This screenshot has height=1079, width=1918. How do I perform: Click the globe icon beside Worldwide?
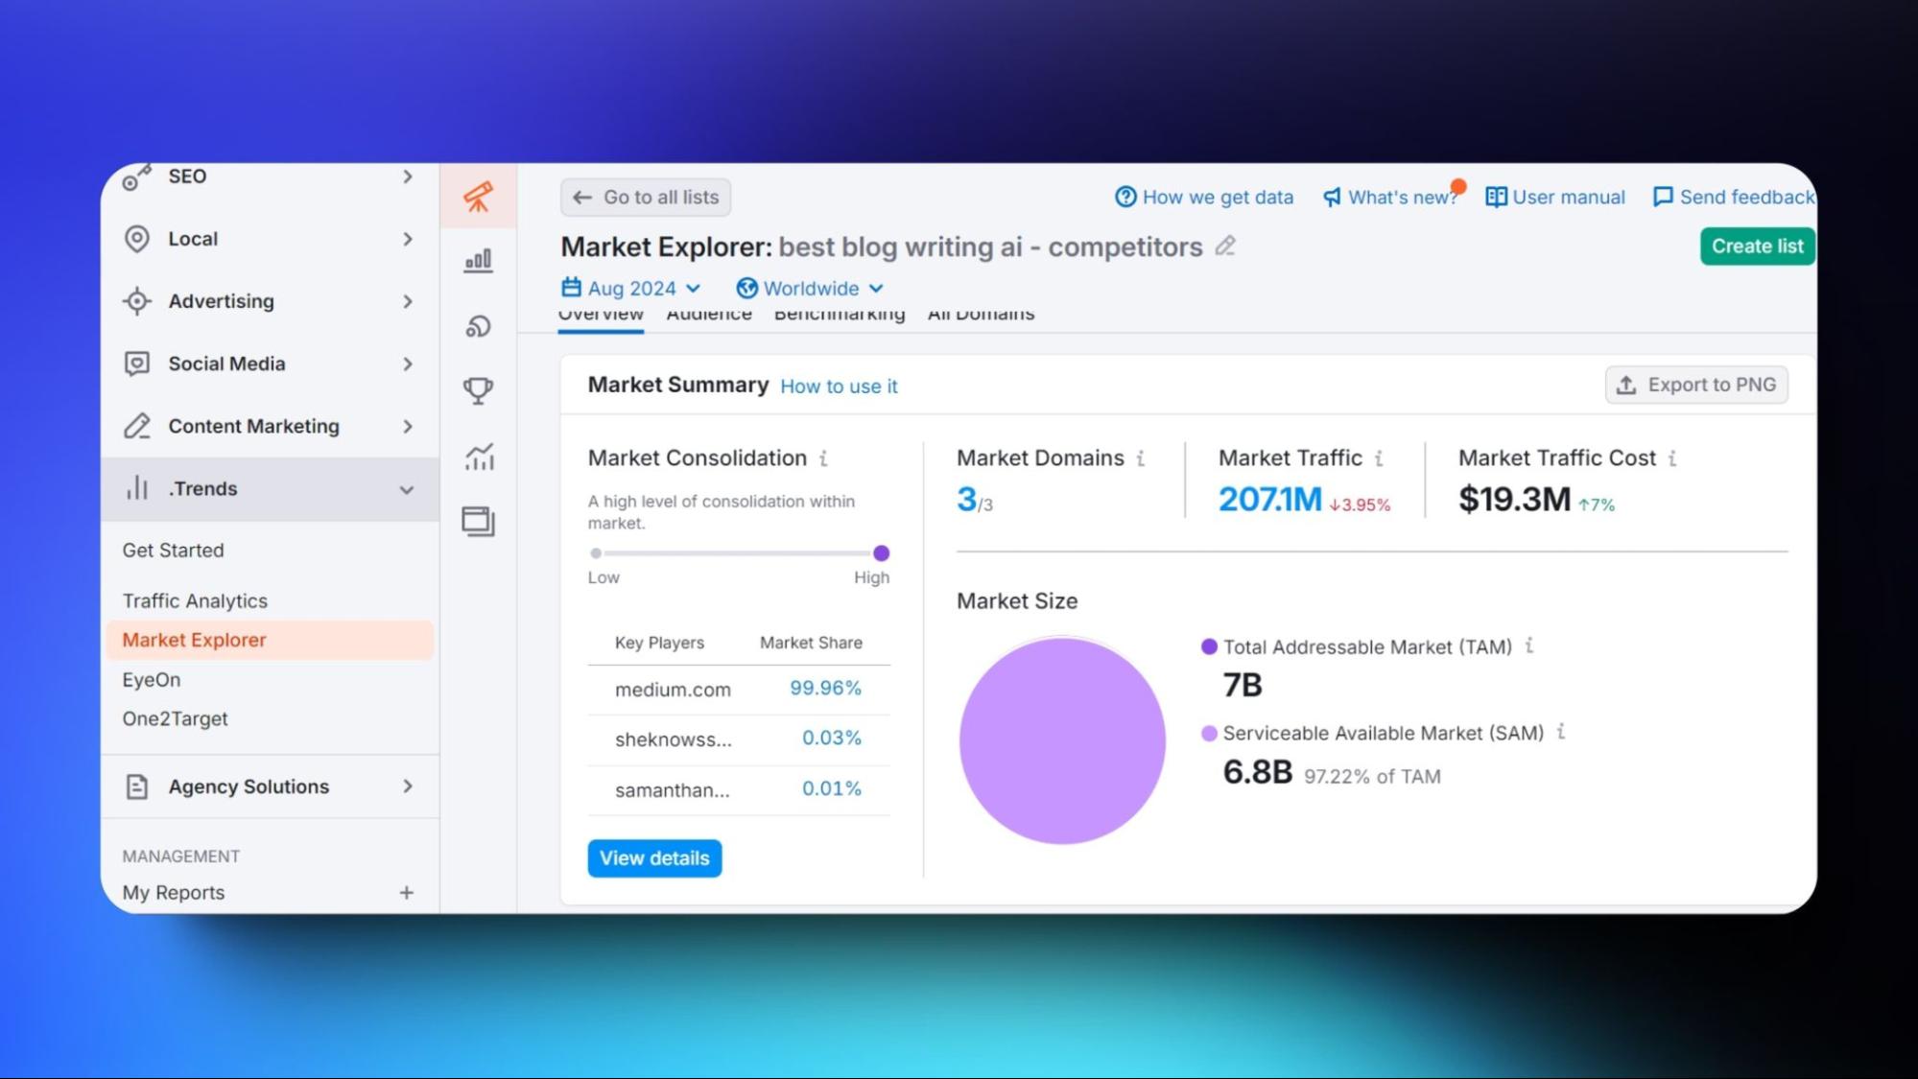point(746,288)
